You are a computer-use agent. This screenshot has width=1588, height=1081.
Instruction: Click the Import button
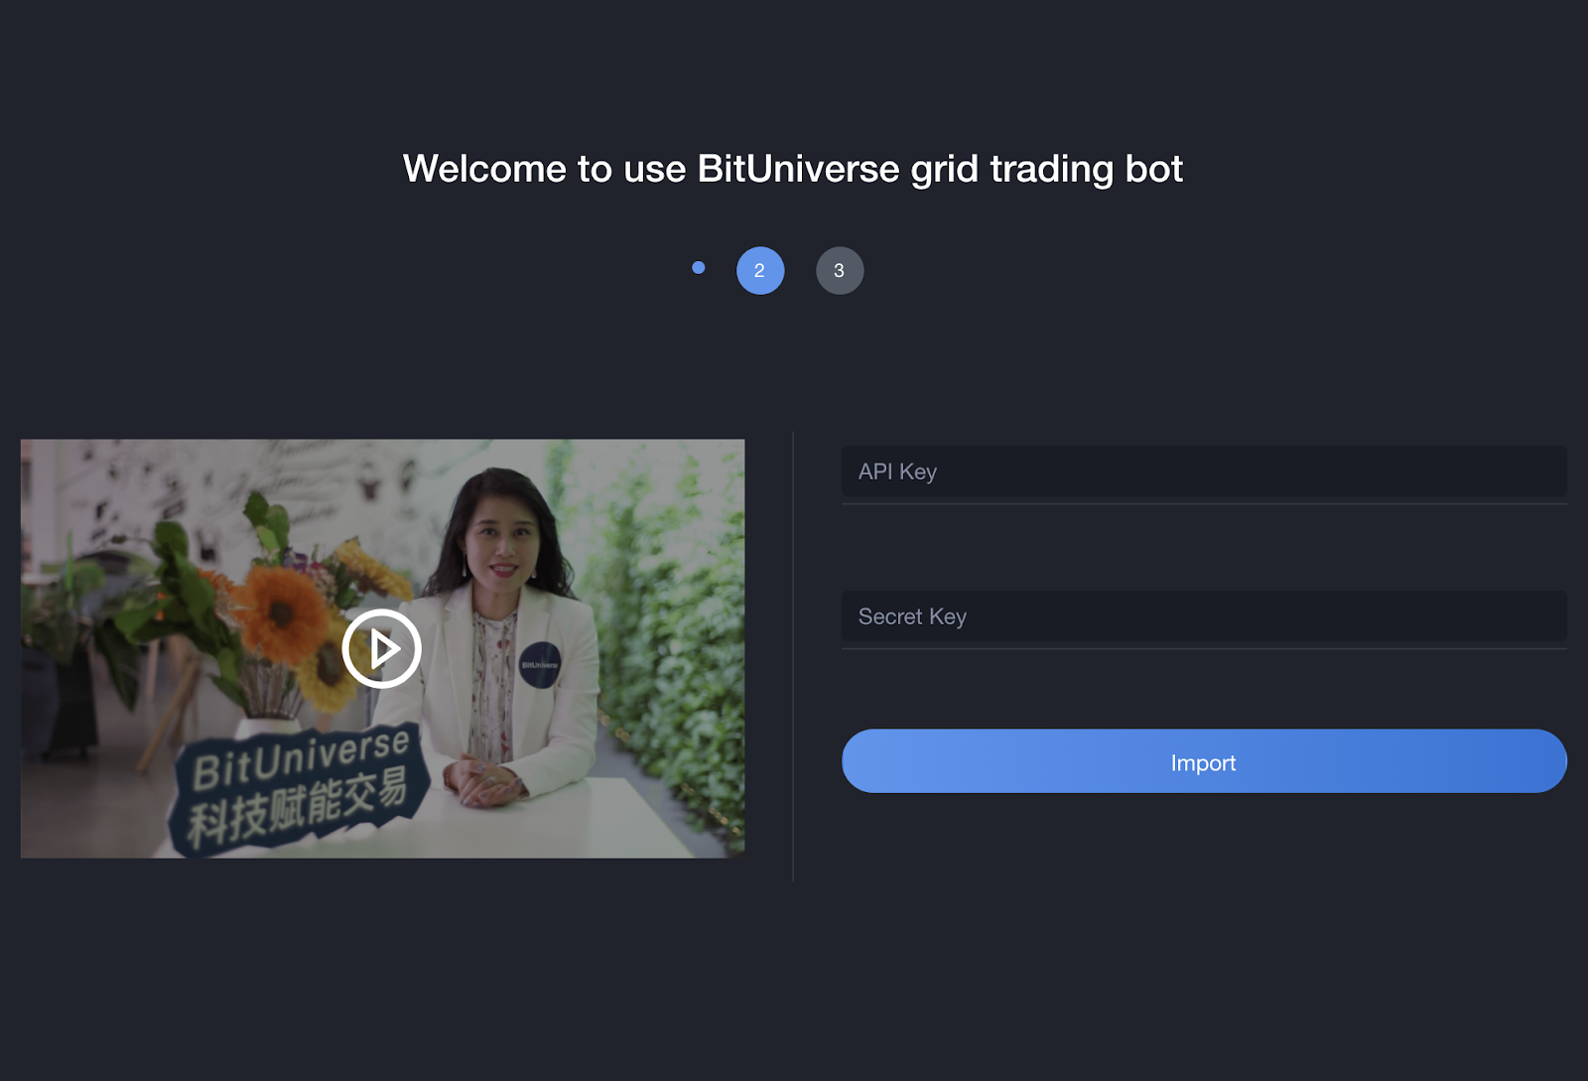(1204, 761)
